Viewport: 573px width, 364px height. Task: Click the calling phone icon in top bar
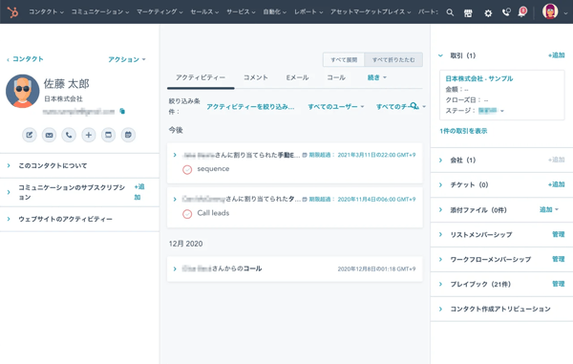[506, 12]
